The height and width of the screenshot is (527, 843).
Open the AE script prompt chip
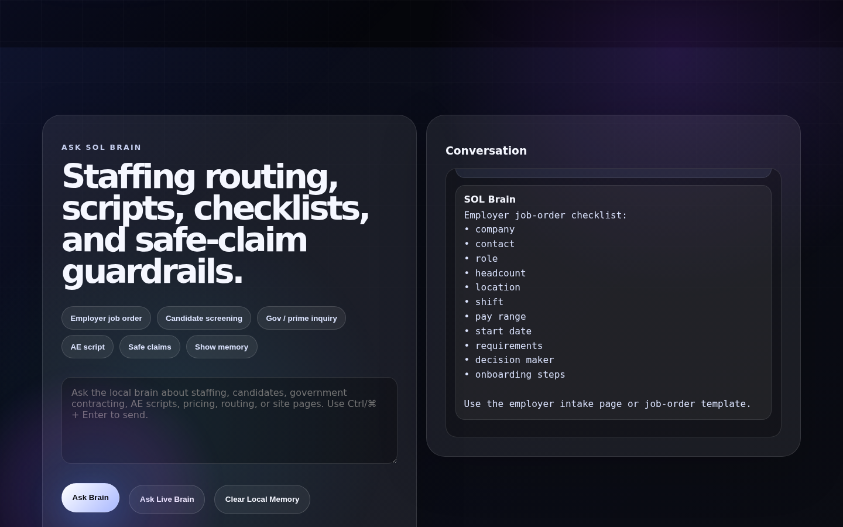pos(87,347)
